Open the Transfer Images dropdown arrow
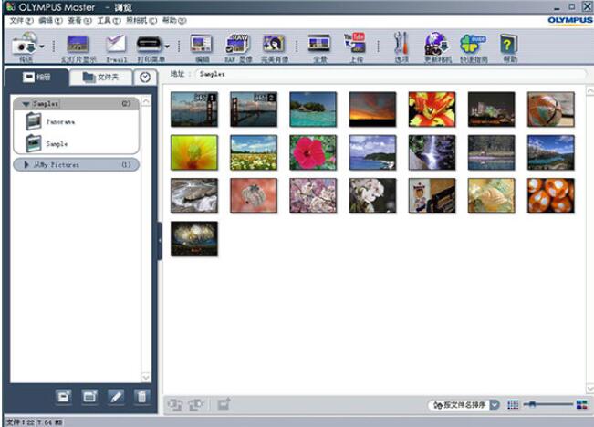 coord(42,47)
